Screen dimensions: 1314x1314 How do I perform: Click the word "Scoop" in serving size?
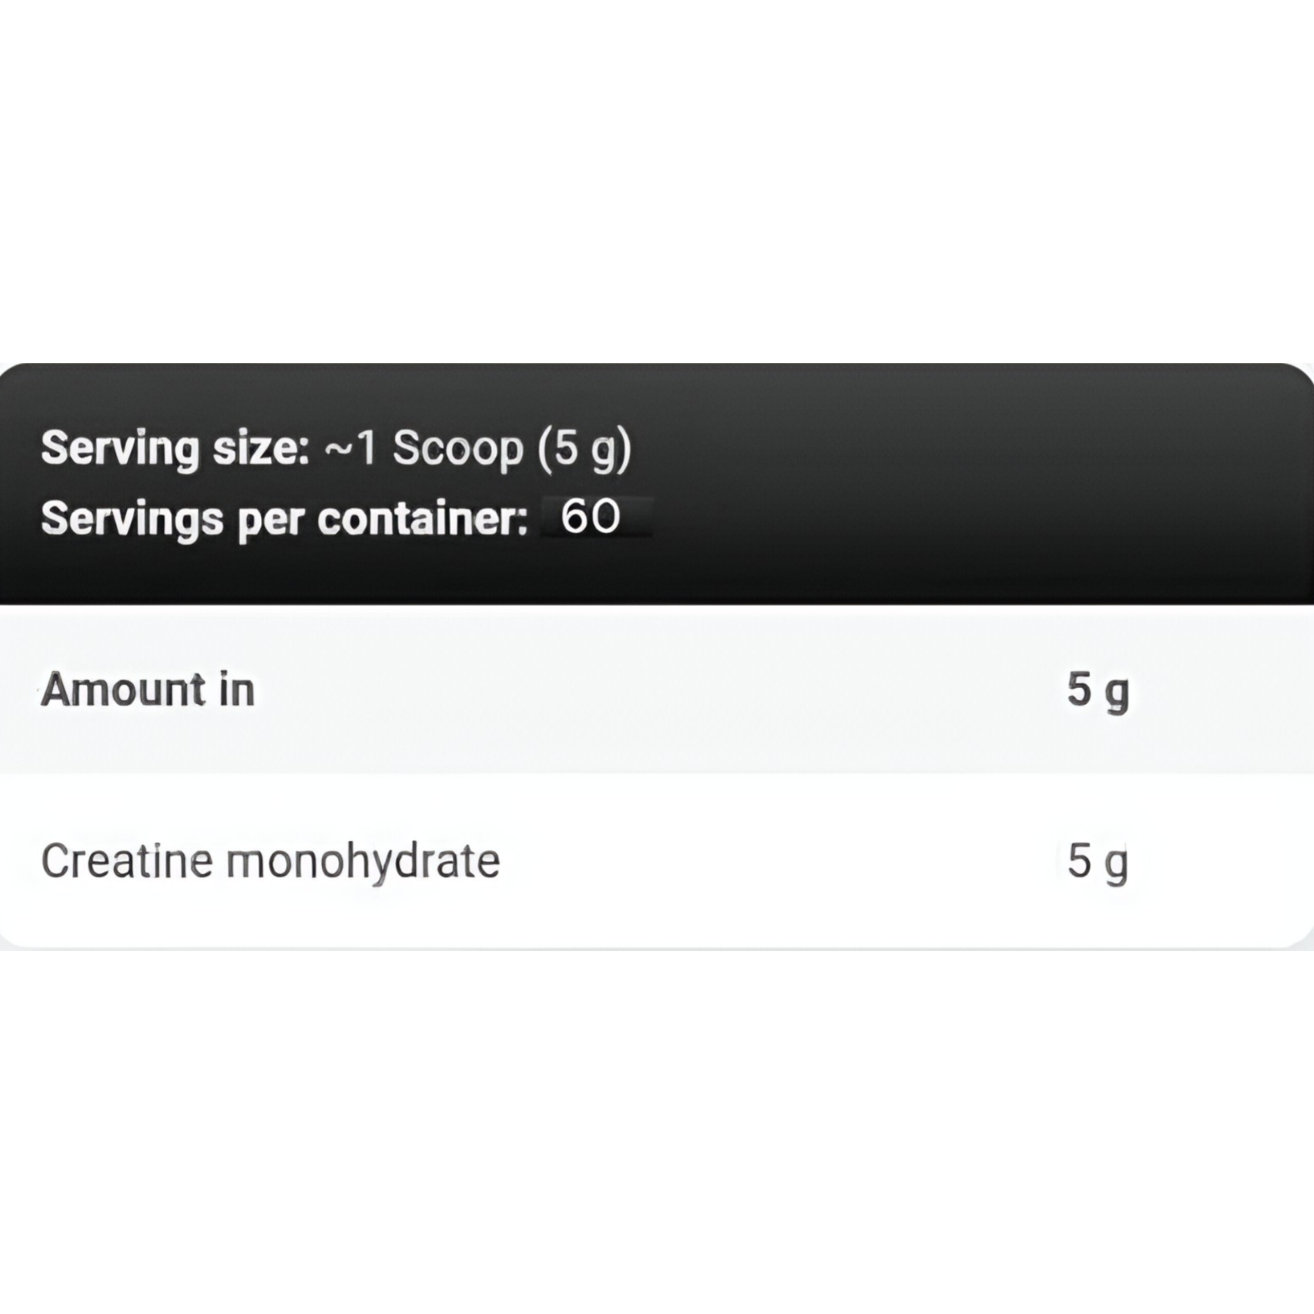click(458, 448)
